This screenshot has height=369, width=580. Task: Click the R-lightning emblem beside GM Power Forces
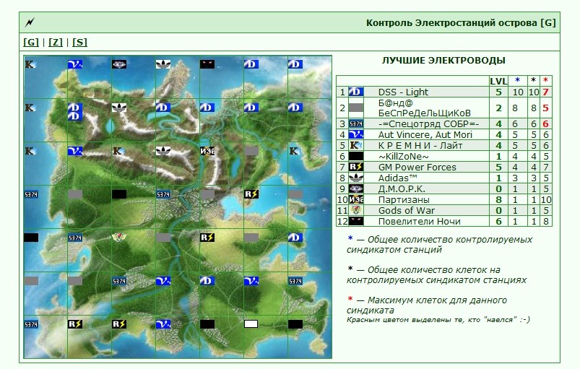pyautogui.click(x=356, y=167)
